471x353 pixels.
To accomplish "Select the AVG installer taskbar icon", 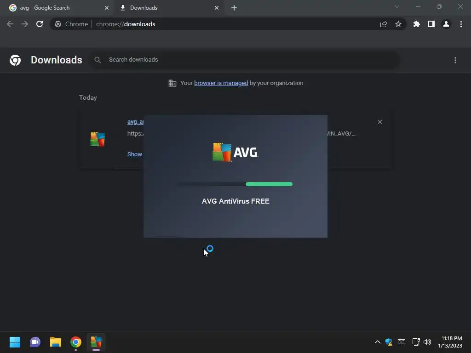I will (96, 342).
